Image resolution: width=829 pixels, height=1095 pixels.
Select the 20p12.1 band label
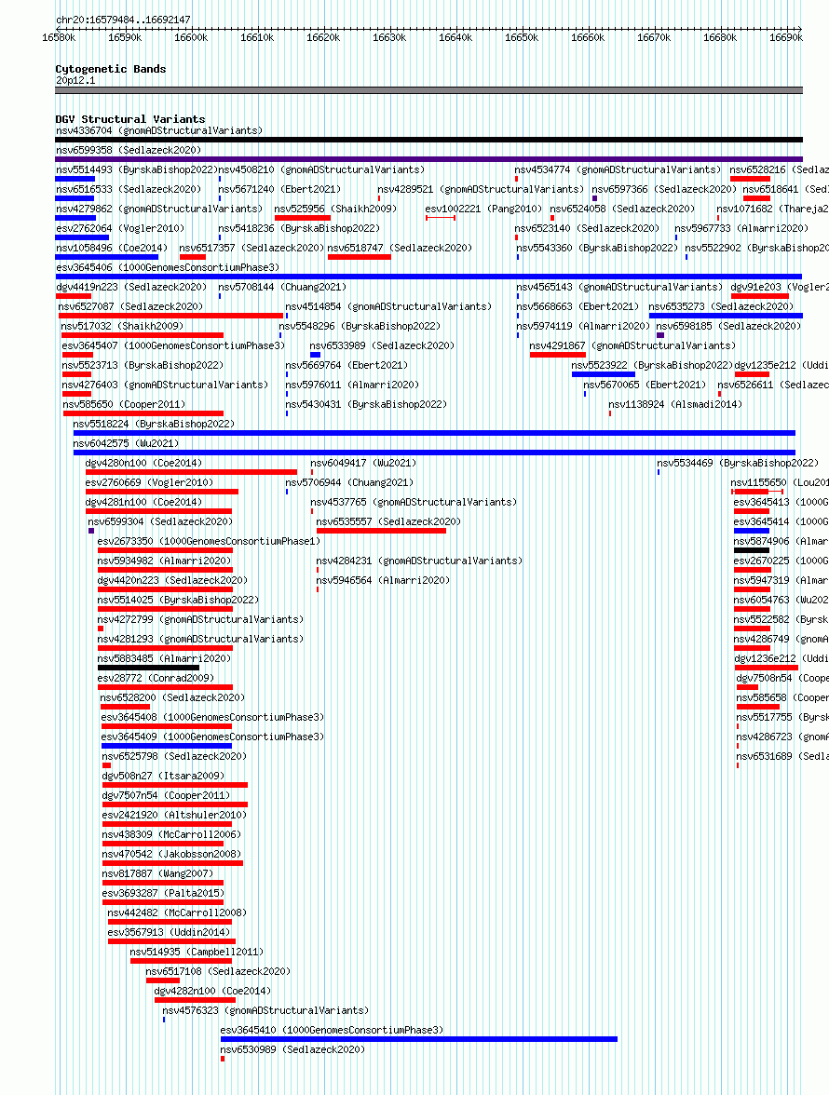tap(75, 80)
